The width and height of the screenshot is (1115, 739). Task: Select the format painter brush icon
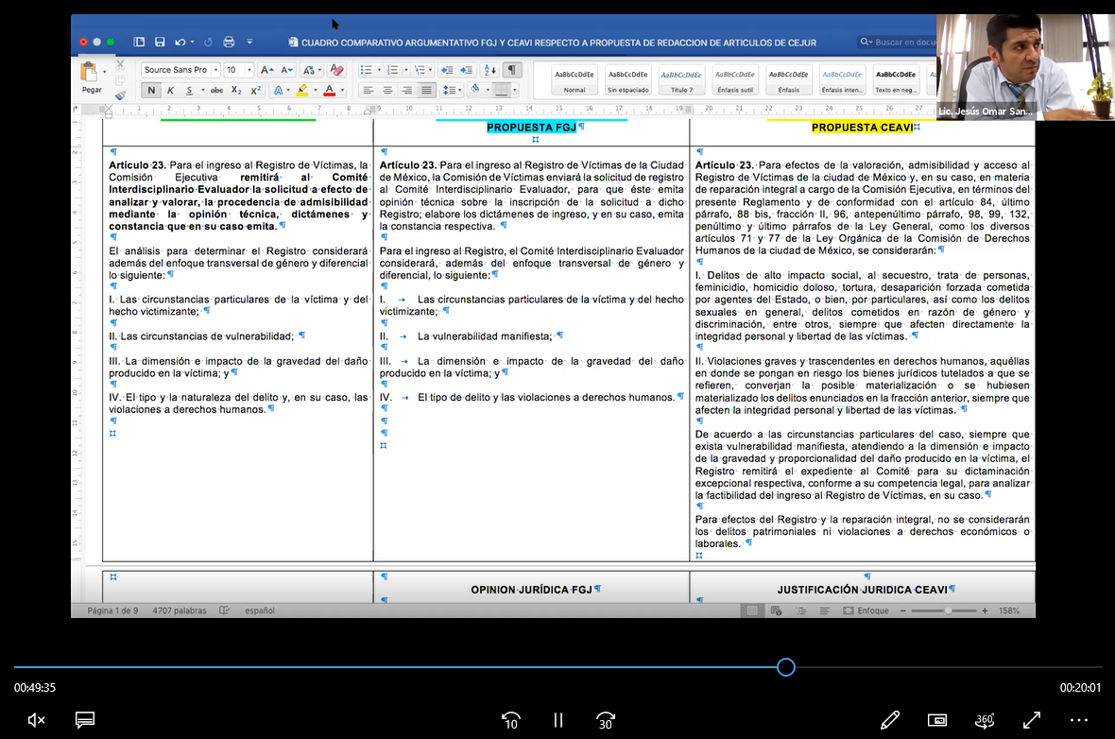coord(120,95)
